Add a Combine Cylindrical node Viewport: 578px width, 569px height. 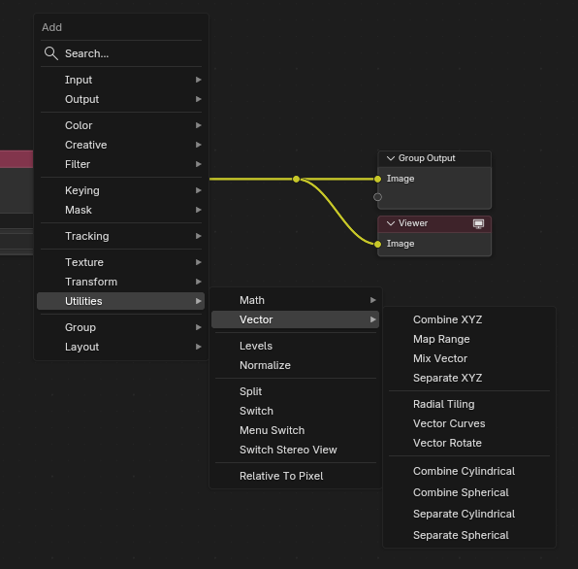click(x=468, y=471)
